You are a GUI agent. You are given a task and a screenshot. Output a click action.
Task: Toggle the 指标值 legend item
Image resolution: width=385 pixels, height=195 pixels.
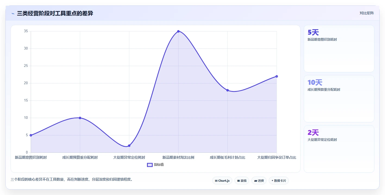[155, 165]
